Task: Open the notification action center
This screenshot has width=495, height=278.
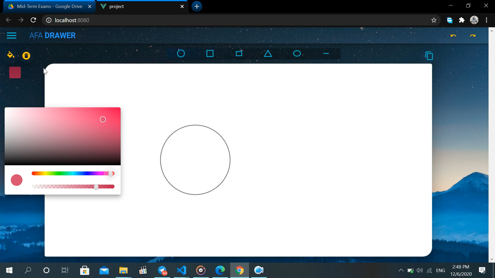Action: click(482, 270)
